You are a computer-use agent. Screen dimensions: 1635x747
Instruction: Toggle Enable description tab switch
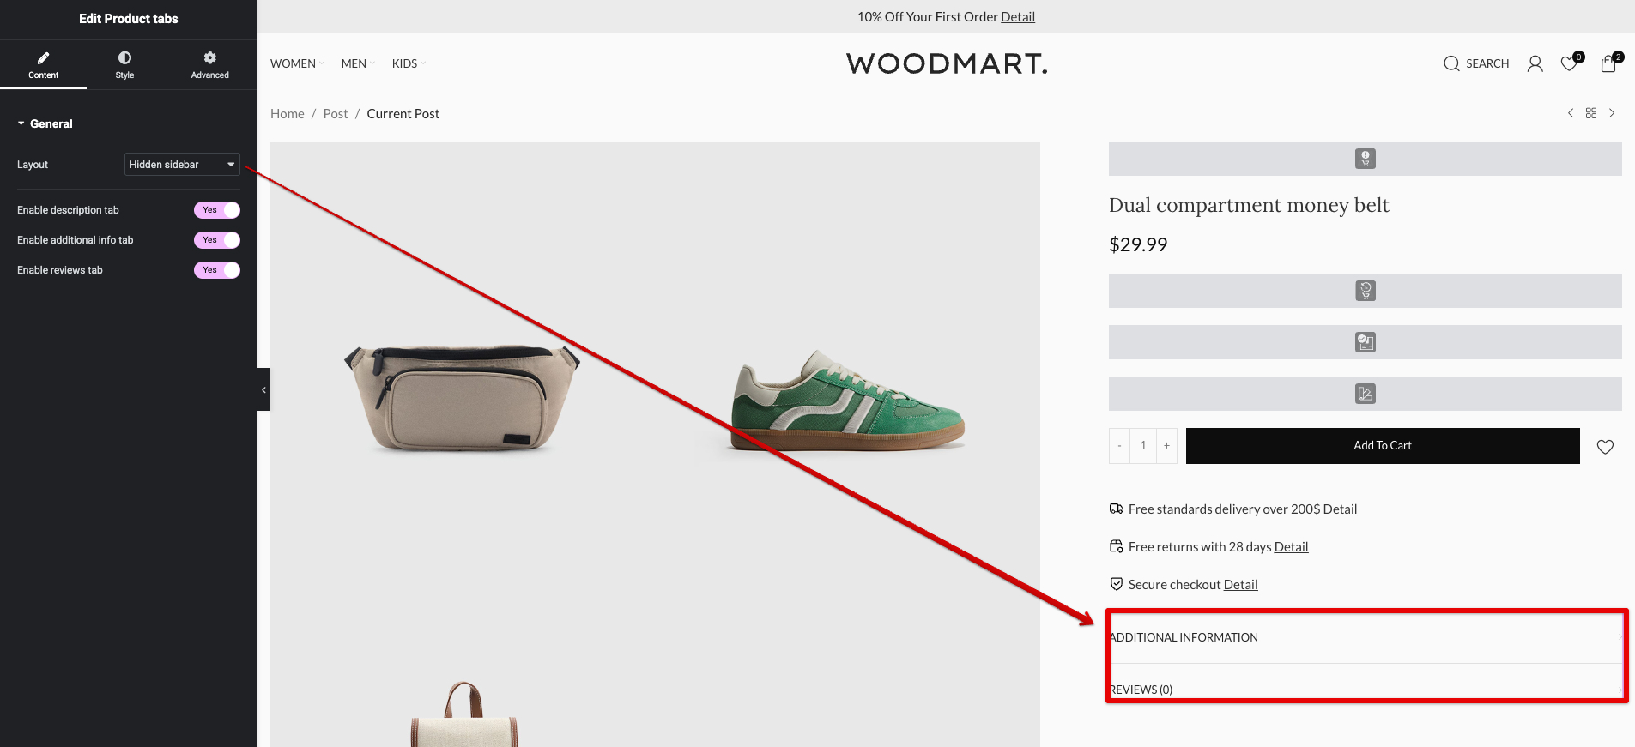(x=217, y=210)
